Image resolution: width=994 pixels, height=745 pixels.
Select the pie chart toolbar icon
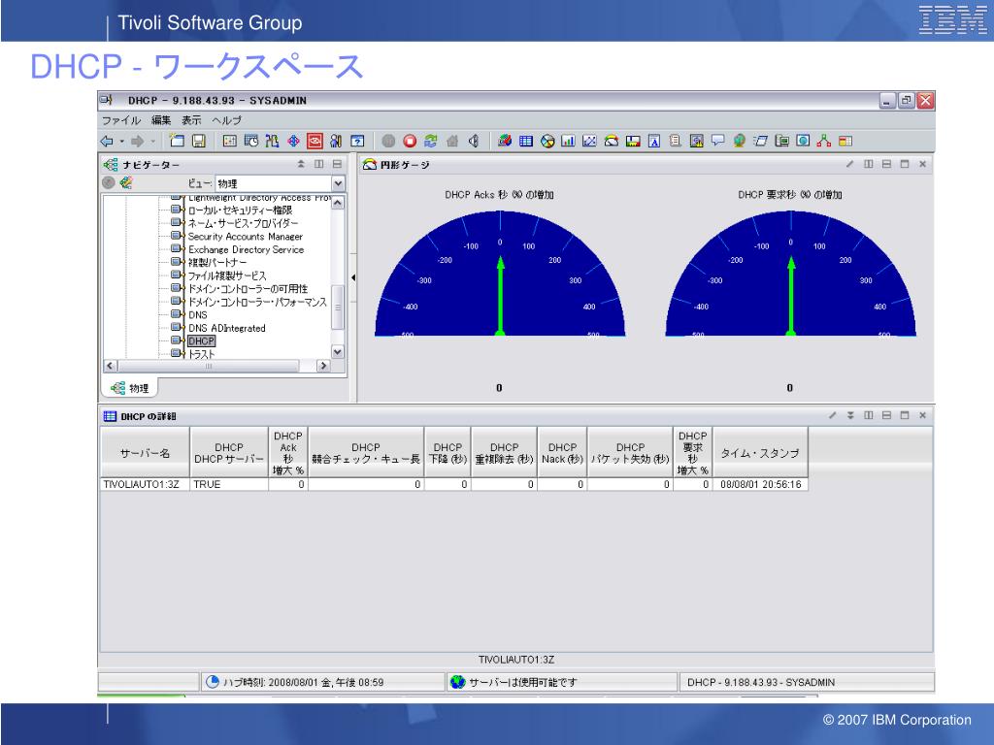547,142
